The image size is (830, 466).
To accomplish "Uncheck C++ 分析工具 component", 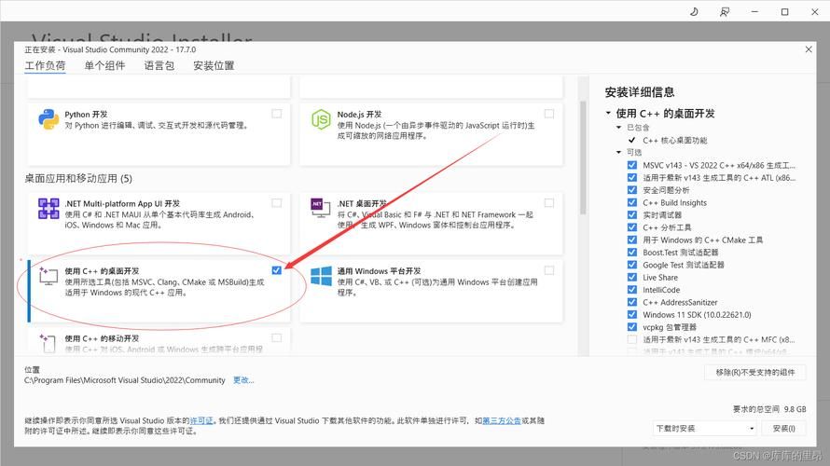I will [632, 227].
